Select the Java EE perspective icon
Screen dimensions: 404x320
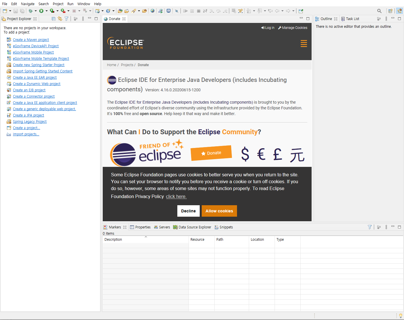[x=399, y=11]
